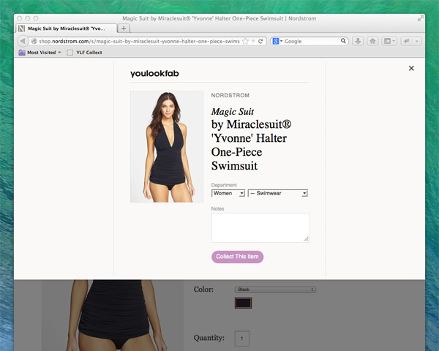The image size is (439, 351).
Task: Open the Swimwear category dropdown
Action: pos(277,193)
